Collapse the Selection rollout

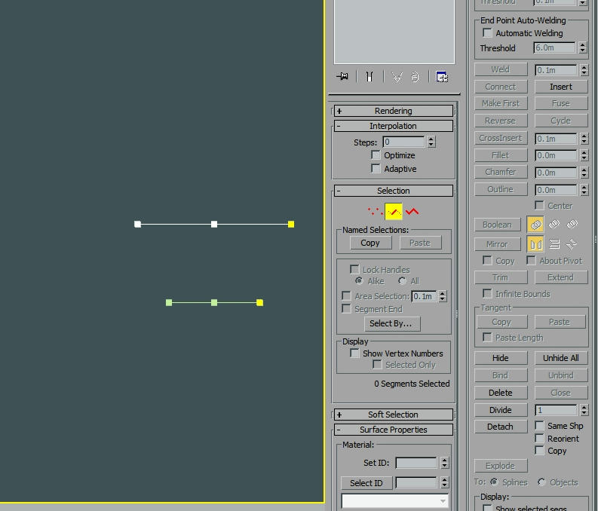pyautogui.click(x=394, y=191)
